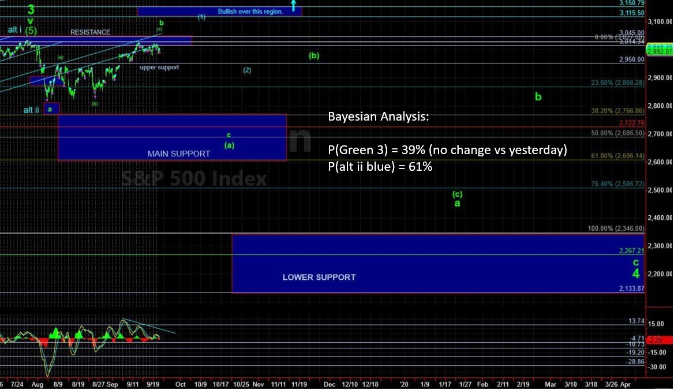Screen dimensions: 674x390
Task: Click the ''20' year marker on the time axis
Action: click(x=403, y=384)
